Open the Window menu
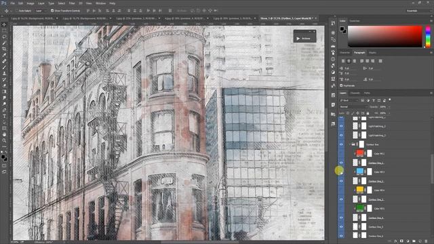This screenshot has height=244, width=434. click(100, 3)
